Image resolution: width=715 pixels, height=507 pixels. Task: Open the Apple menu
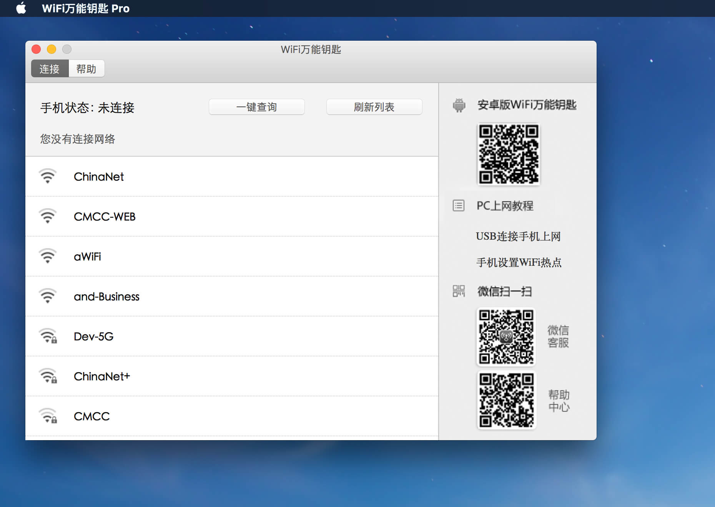(22, 8)
